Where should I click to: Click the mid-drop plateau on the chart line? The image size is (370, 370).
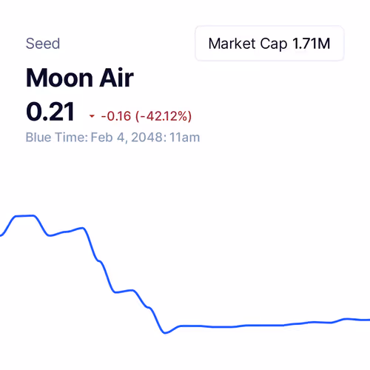pyautogui.click(x=124, y=292)
